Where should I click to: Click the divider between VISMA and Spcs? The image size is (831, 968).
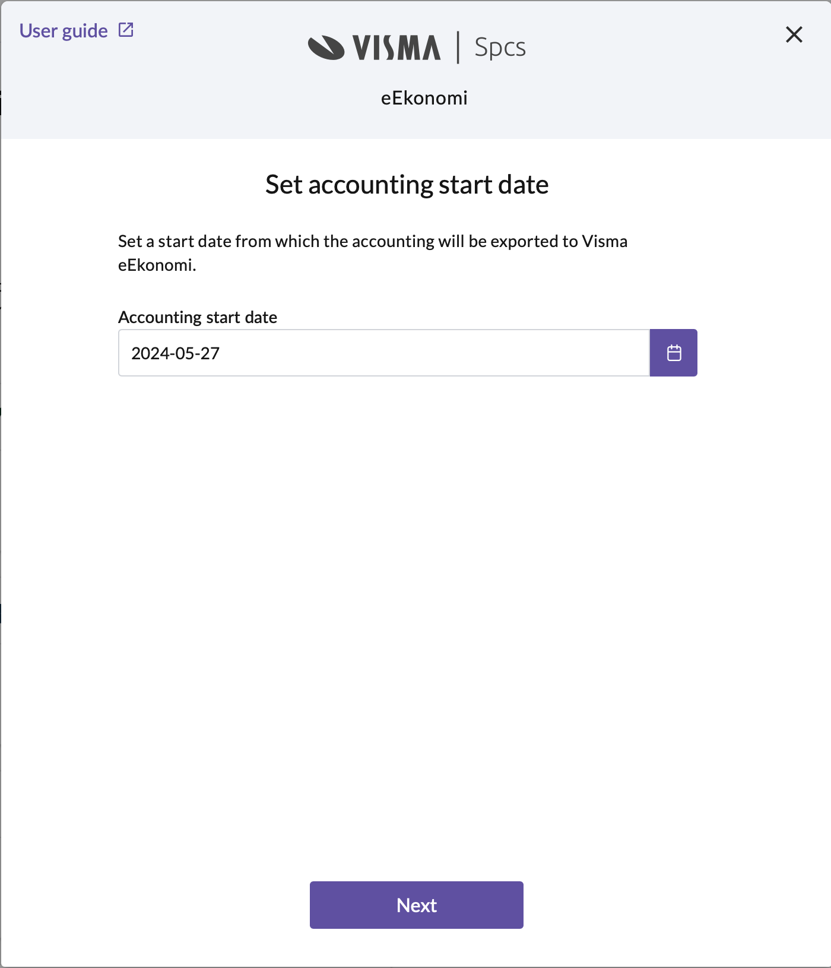[x=458, y=48]
